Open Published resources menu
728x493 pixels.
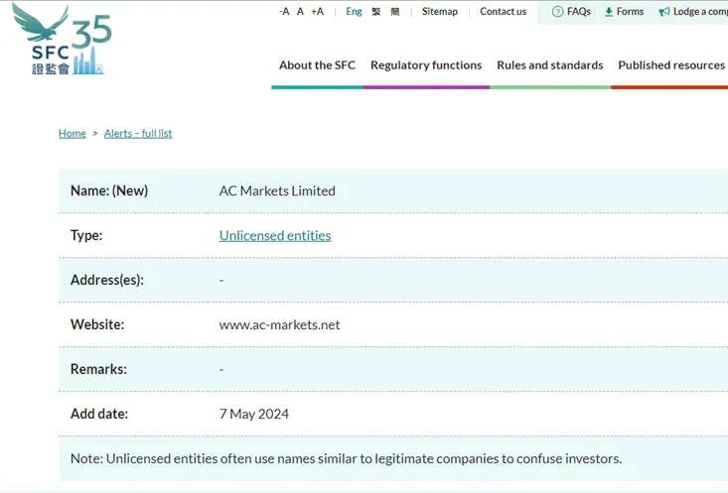point(671,65)
